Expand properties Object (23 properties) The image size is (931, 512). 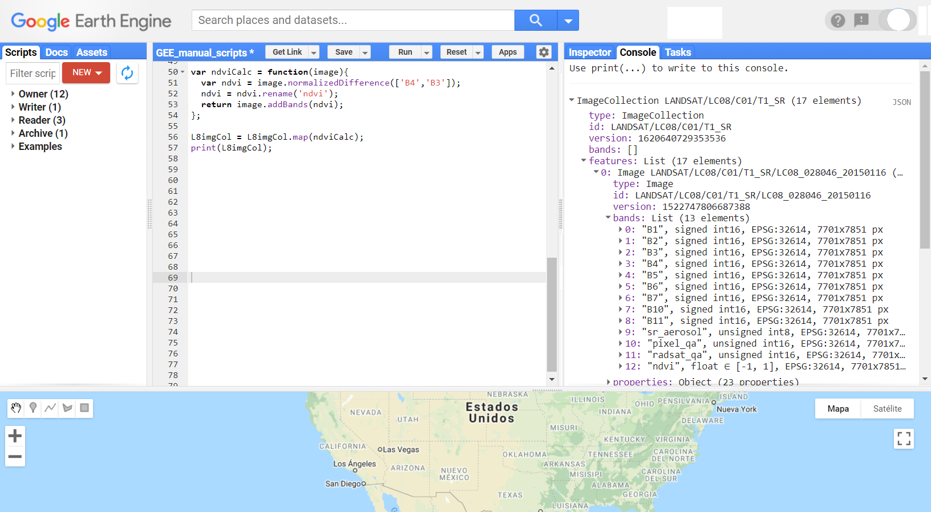[x=608, y=382]
